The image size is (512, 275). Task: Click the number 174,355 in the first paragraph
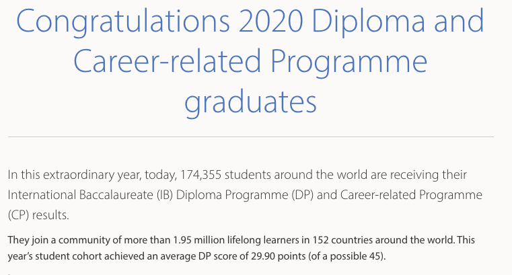[200, 175]
